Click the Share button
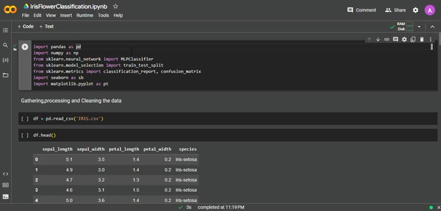The image size is (441, 211). (395, 10)
